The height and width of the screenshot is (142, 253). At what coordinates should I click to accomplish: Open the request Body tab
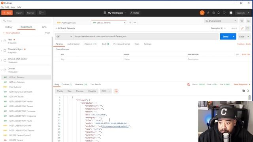pyautogui.click(x=105, y=44)
